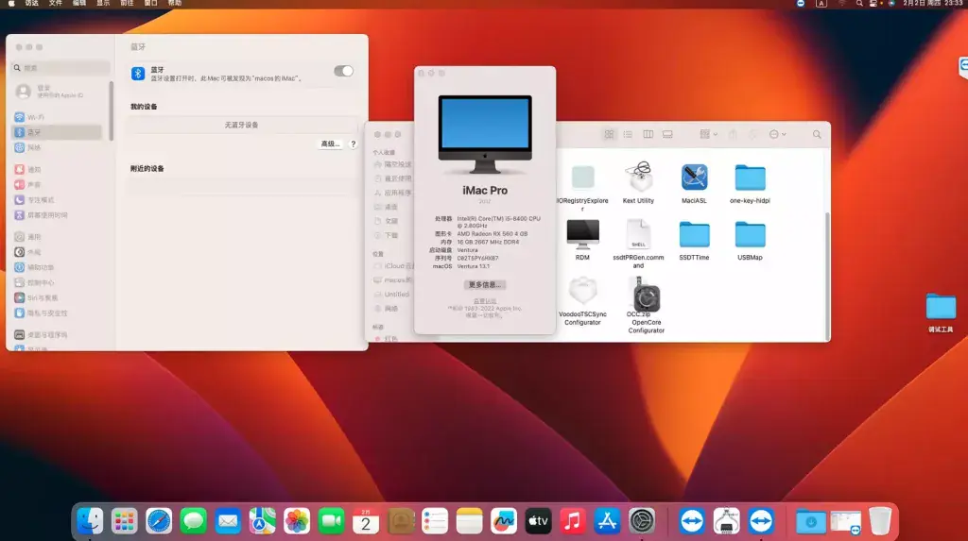Select Wi-Fi in the settings sidebar
Screen dimensions: 968x541
pyautogui.click(x=57, y=117)
